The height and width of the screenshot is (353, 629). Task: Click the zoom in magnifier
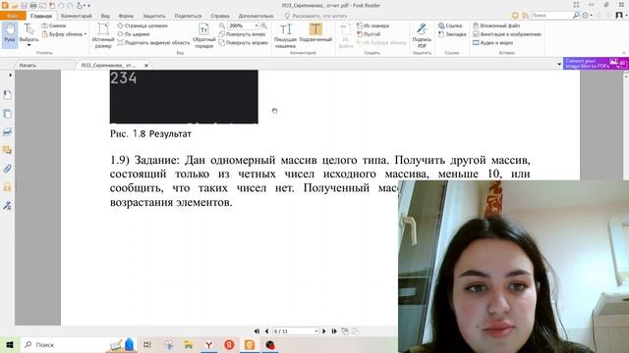click(x=263, y=25)
